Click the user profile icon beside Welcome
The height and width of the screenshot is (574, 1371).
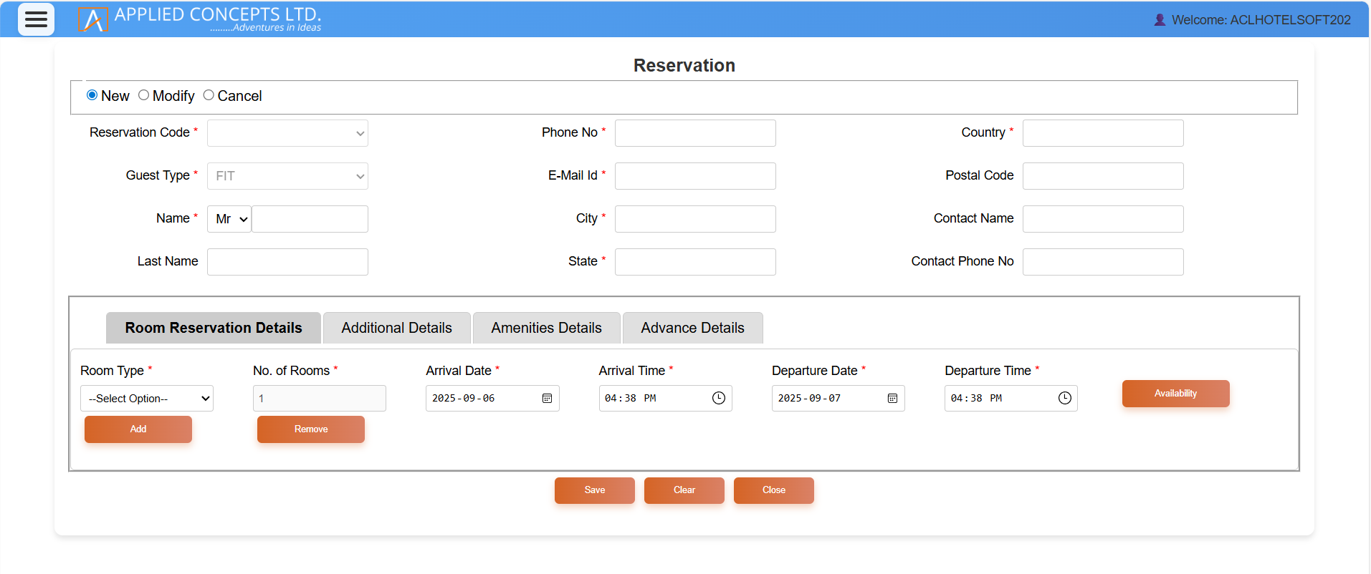coord(1160,20)
